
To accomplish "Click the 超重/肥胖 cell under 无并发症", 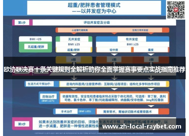I will click(x=74, y=50).
